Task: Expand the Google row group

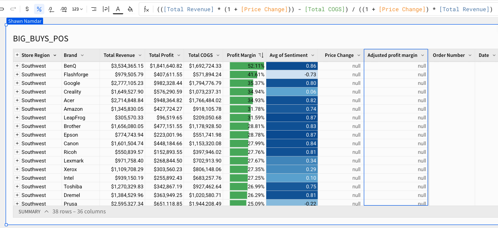Action: pyautogui.click(x=17, y=83)
